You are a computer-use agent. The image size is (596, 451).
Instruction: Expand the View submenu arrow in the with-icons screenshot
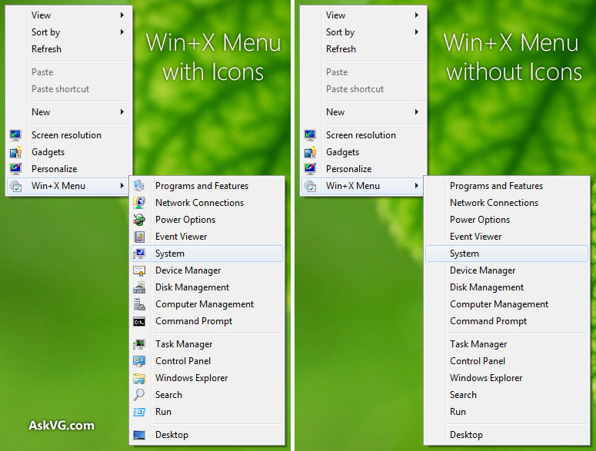pos(122,15)
